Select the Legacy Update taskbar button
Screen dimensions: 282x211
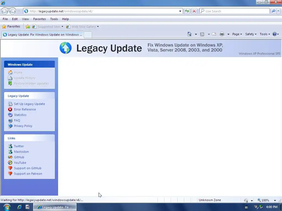(x=55, y=207)
